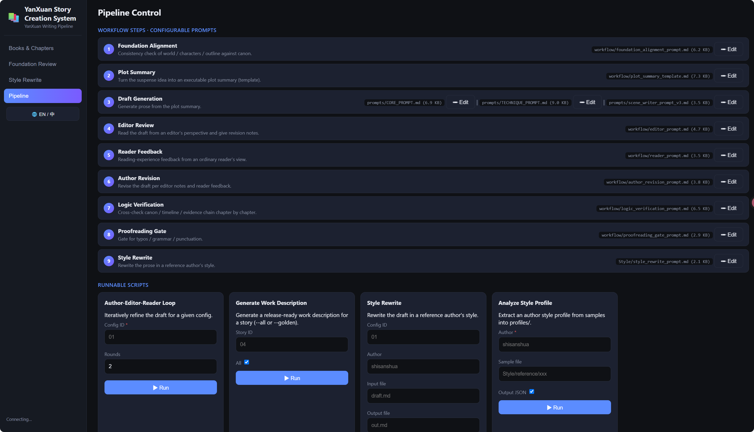This screenshot has height=432, width=754.
Task: Click step 3 number badge
Action: click(x=109, y=102)
